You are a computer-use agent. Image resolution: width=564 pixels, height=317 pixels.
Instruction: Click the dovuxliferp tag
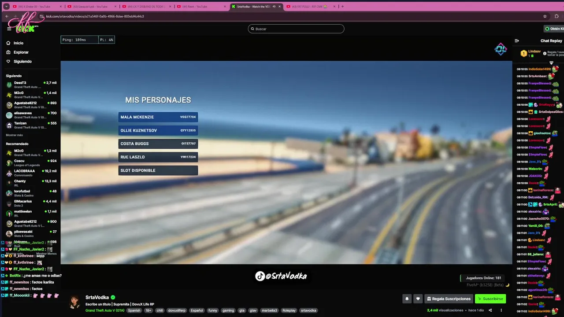coord(177,310)
